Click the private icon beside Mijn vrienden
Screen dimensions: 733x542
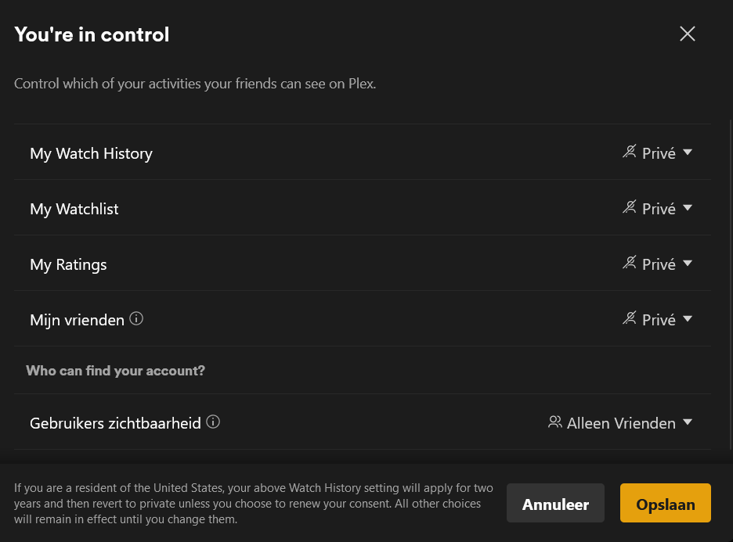point(630,318)
